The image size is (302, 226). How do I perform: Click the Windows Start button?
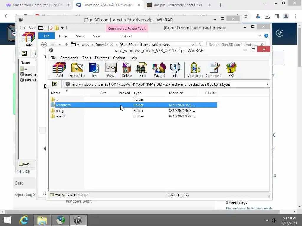click(x=7, y=220)
